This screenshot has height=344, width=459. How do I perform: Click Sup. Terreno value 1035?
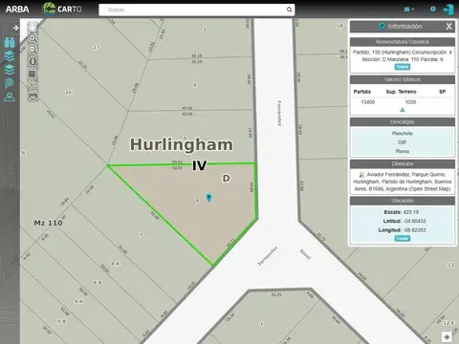pos(410,102)
